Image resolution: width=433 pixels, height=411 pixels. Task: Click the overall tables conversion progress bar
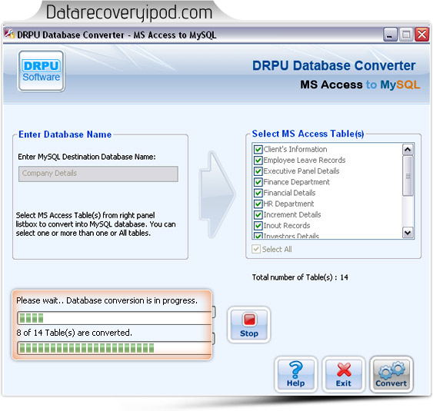pos(115,348)
